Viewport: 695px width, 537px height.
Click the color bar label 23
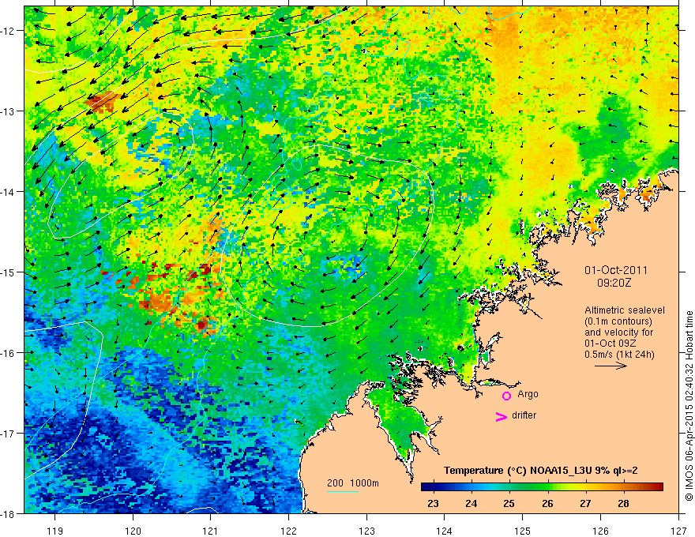433,503
